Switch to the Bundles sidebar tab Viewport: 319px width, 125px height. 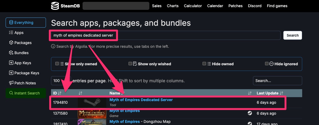pyautogui.click(x=26, y=53)
